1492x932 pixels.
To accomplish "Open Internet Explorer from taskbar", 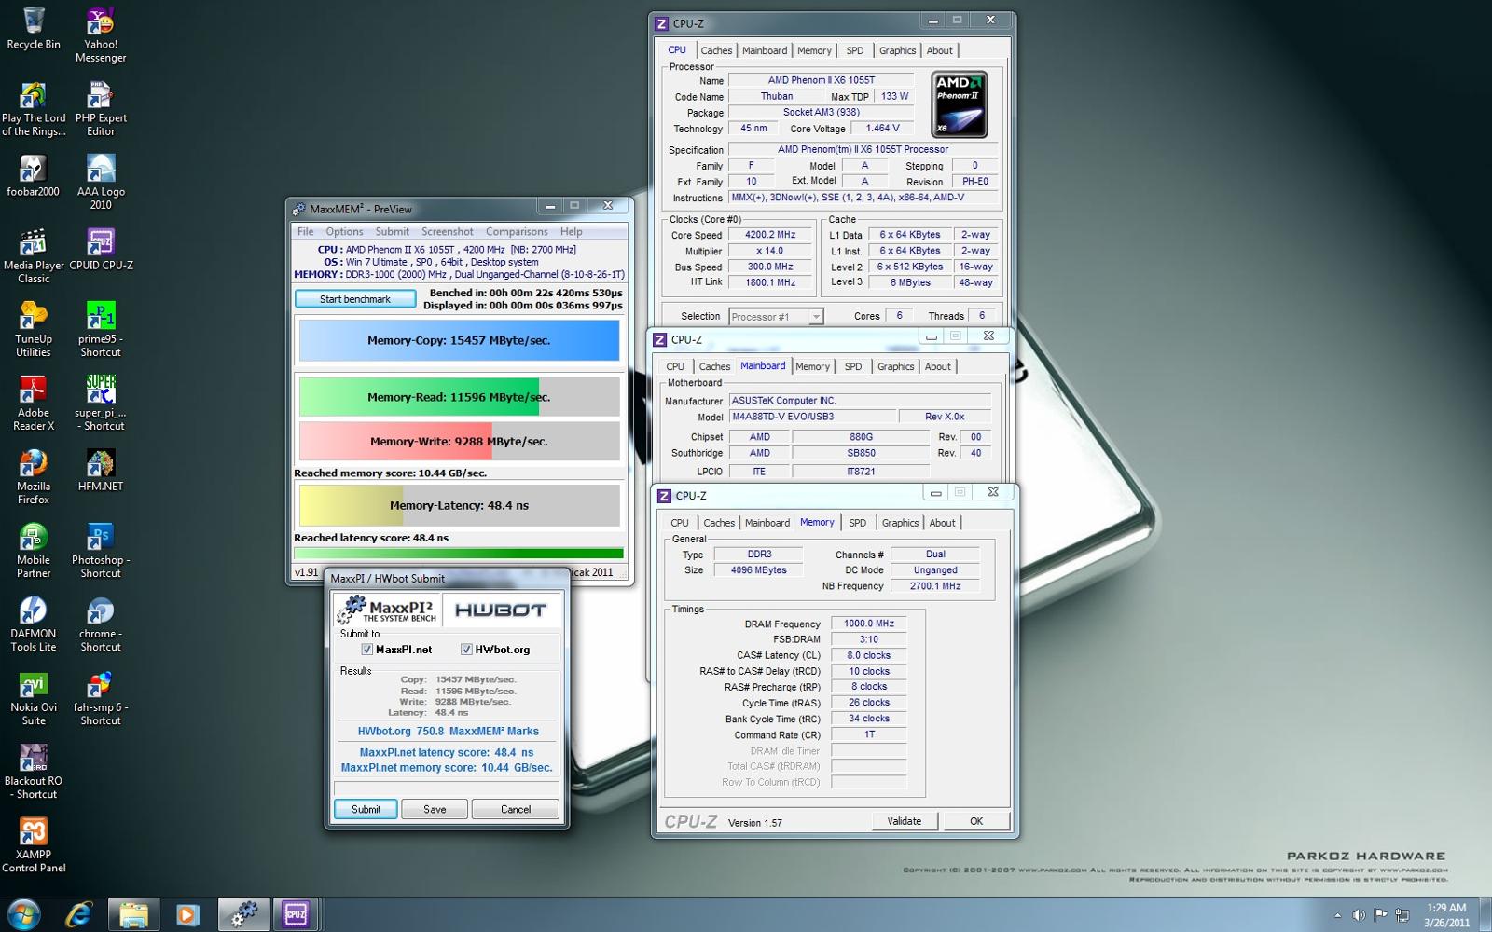I will pos(79,914).
